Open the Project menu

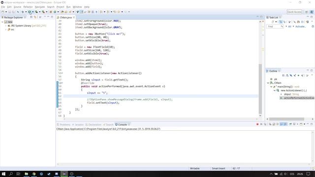coord(60,7)
